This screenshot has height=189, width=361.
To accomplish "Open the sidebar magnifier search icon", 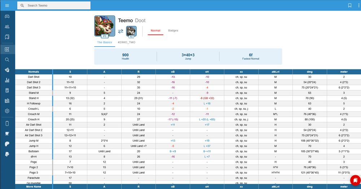I will pos(7,60).
